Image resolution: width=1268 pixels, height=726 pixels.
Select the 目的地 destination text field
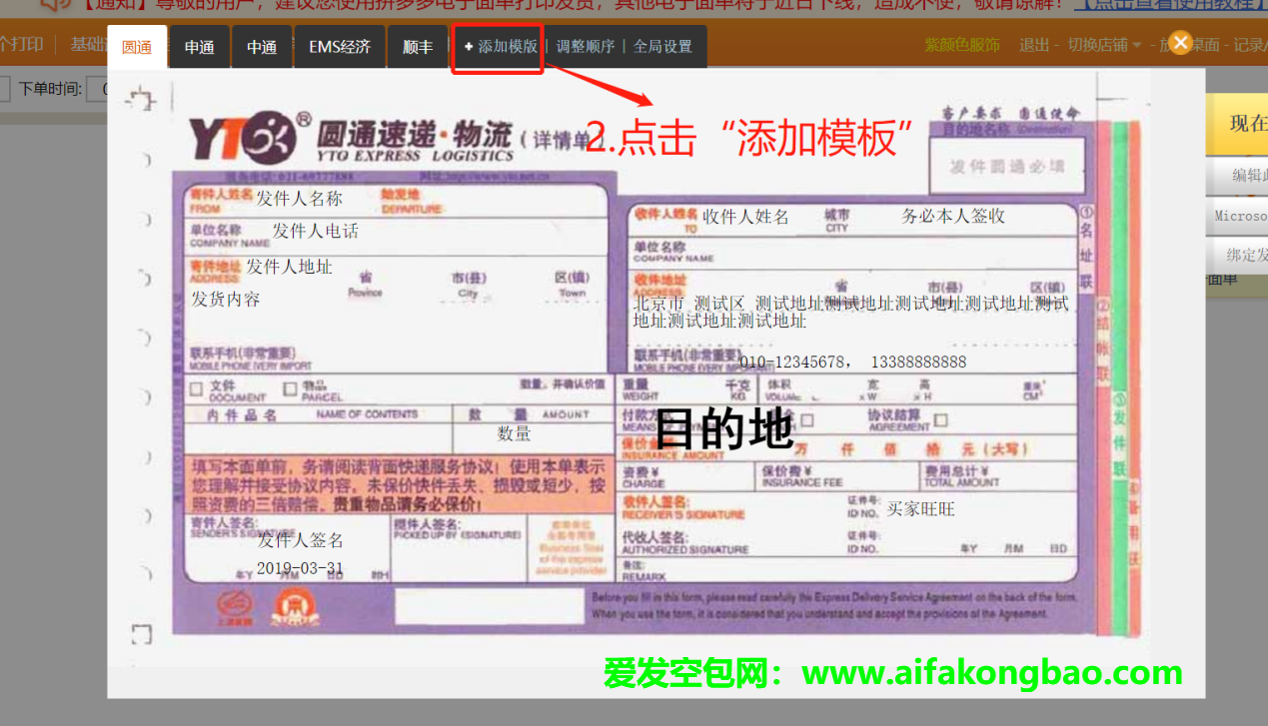tap(723, 429)
